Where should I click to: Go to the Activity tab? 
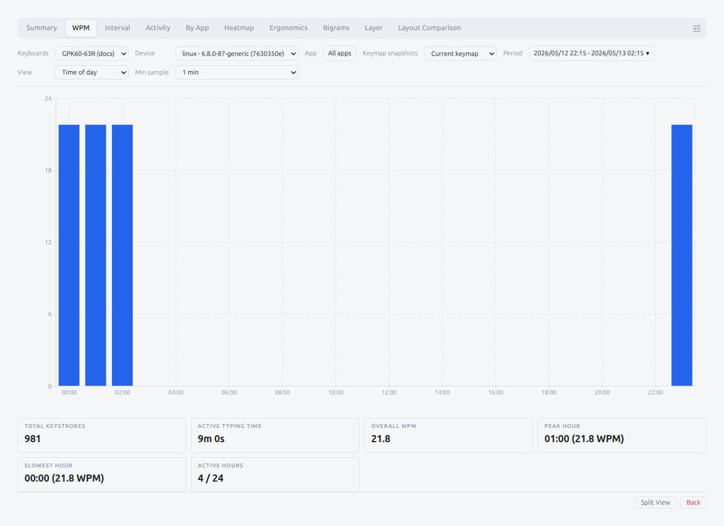158,28
